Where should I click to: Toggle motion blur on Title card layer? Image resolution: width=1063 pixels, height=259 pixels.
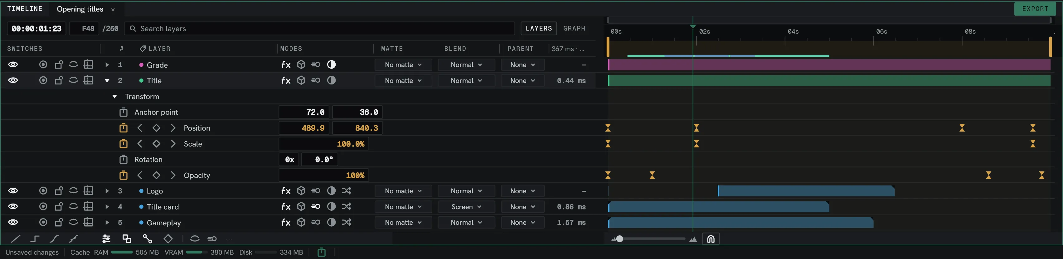coord(316,206)
